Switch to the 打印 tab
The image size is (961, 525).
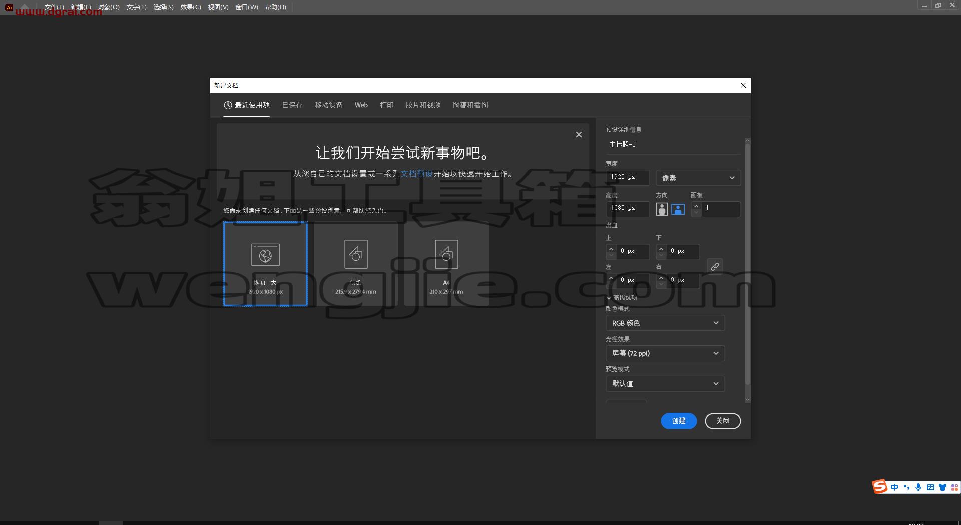tap(387, 105)
